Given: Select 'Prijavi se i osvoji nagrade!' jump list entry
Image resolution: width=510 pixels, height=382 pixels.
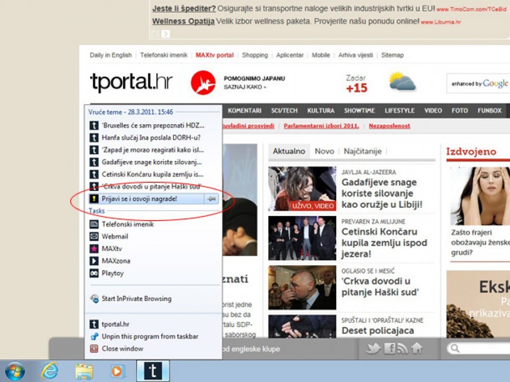Looking at the screenshot, I should click(x=146, y=199).
